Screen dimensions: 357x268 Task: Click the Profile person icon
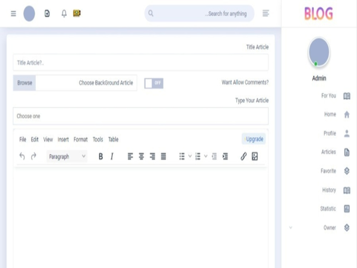tap(347, 133)
